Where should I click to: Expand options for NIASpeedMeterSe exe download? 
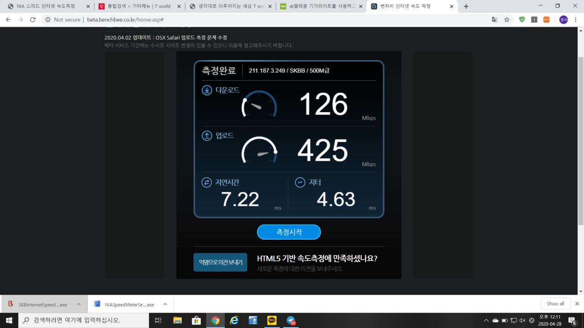pyautogui.click(x=165, y=304)
